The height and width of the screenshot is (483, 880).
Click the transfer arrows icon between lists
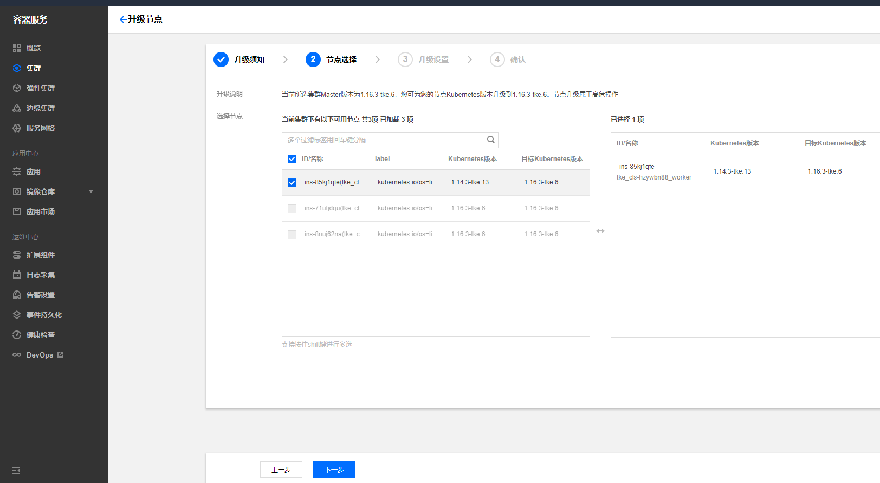pyautogui.click(x=600, y=231)
